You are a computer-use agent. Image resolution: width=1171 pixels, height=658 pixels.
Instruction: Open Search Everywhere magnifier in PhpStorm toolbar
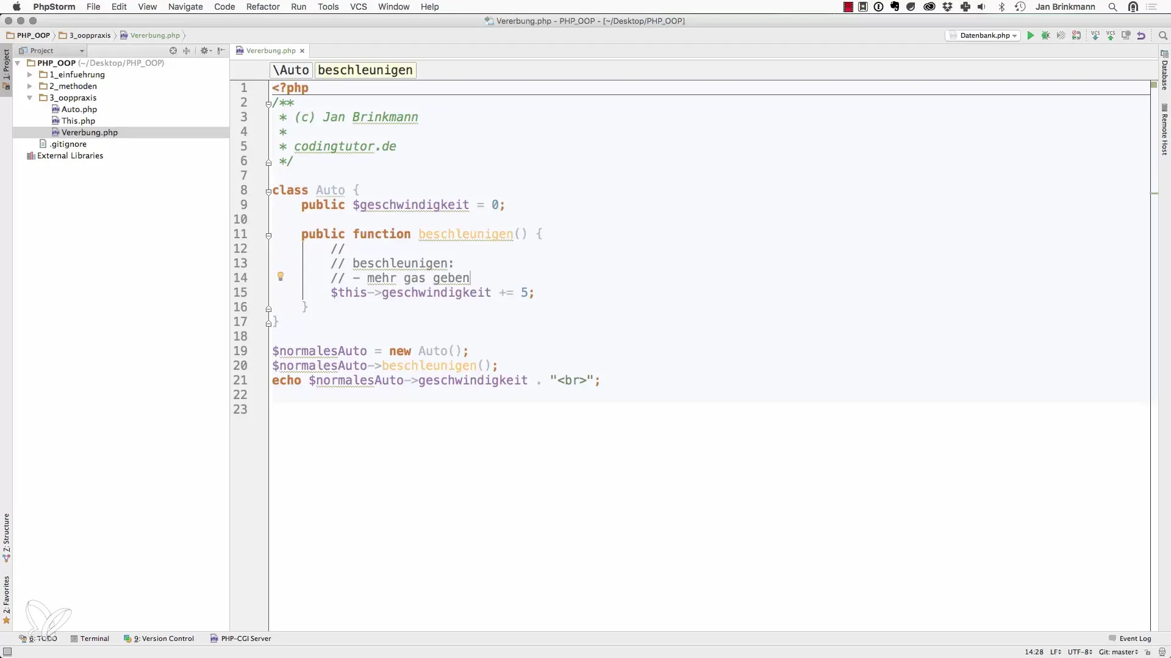tap(1162, 35)
